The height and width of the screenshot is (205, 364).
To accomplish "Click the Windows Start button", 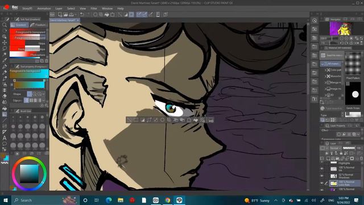I will click(x=6, y=200).
